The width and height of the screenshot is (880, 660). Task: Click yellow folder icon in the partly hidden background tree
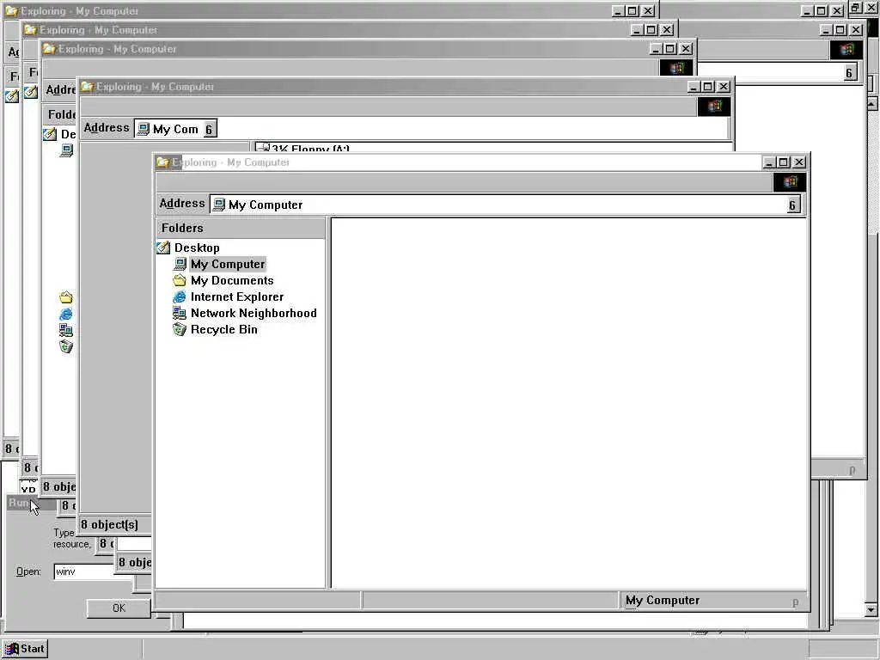click(66, 297)
